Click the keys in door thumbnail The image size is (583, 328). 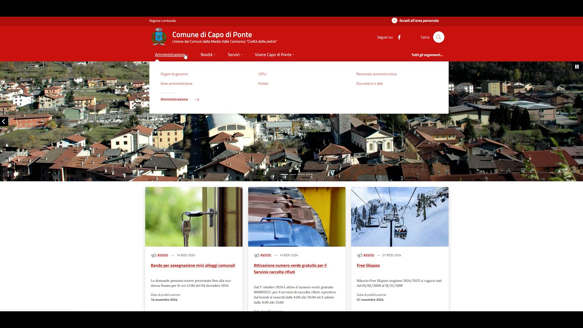point(194,217)
